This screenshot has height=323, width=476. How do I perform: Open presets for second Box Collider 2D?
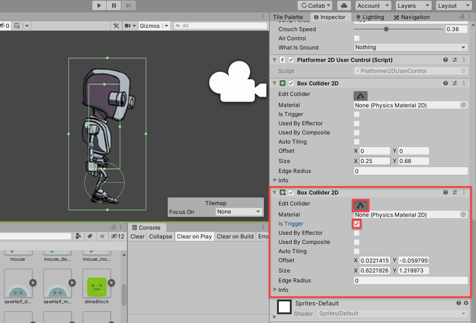pyautogui.click(x=455, y=192)
